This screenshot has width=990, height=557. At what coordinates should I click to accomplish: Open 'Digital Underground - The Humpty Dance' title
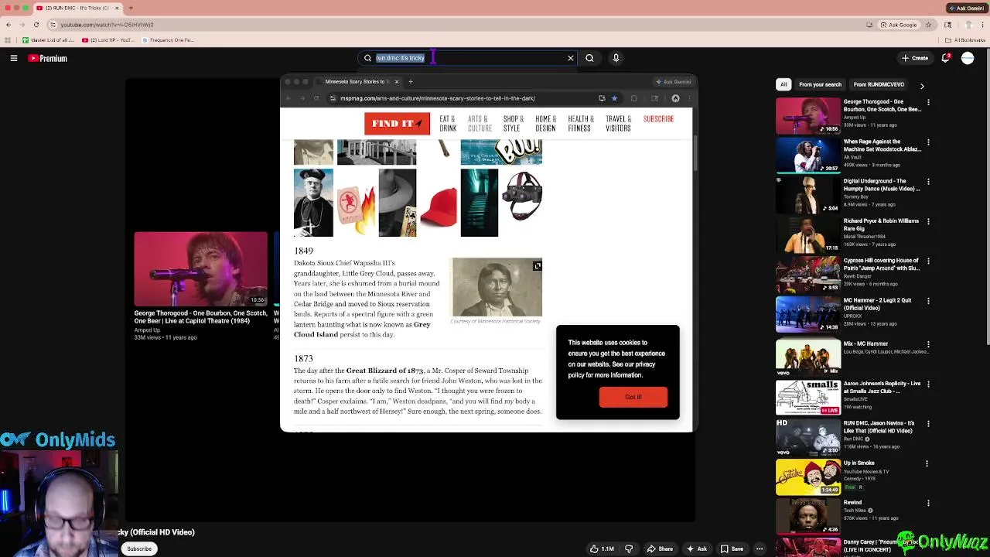[x=882, y=185]
